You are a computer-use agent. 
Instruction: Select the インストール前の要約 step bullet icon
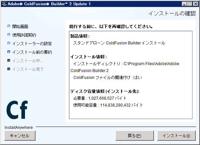[x=9, y=52]
